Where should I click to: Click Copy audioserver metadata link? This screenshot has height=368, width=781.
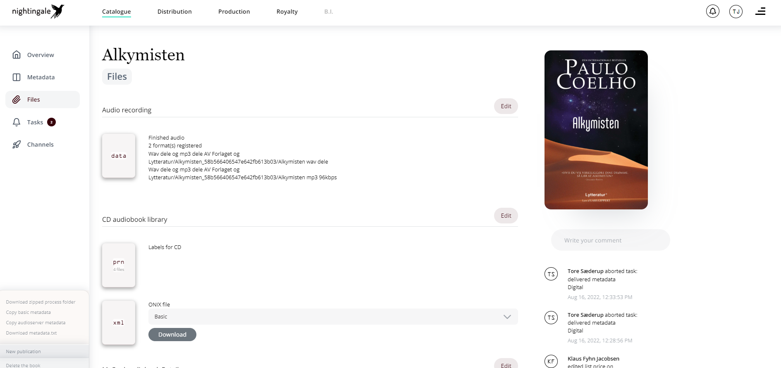36,323
